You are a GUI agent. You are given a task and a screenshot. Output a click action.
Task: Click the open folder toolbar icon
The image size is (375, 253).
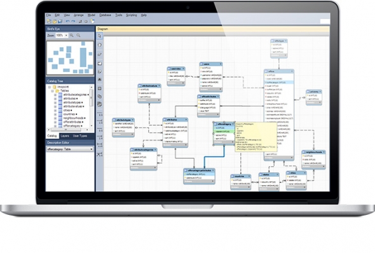(x=55, y=21)
